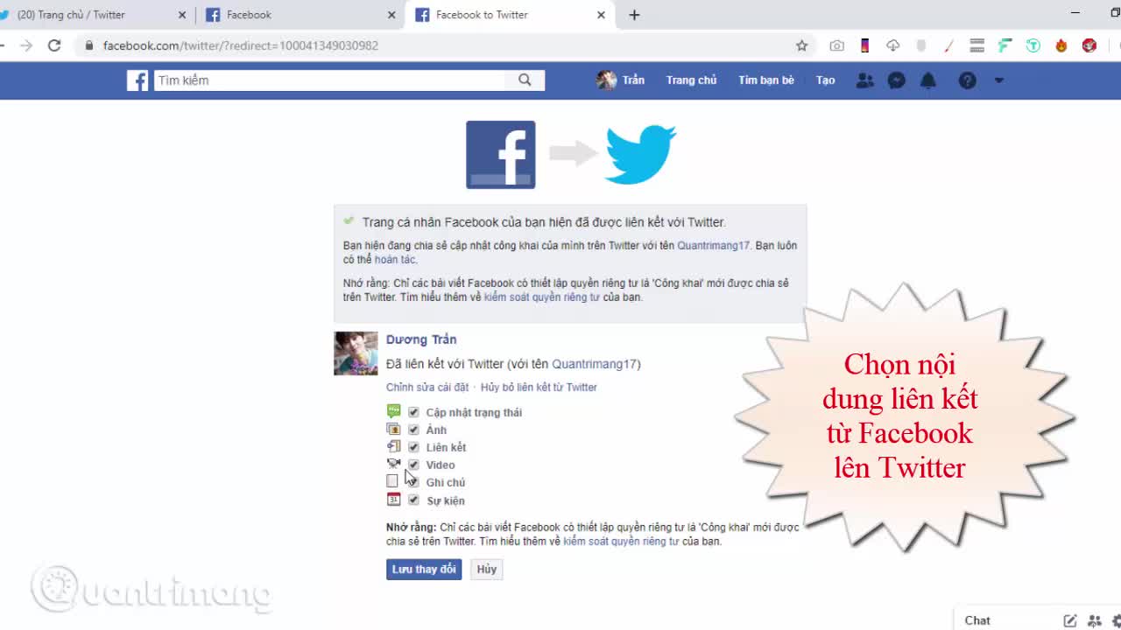
Task: Click the site lock icon
Action: [x=88, y=45]
